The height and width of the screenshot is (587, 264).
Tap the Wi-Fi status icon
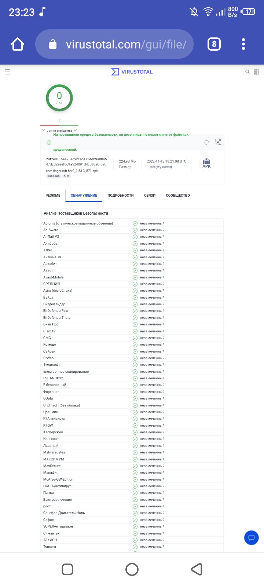coord(208,12)
